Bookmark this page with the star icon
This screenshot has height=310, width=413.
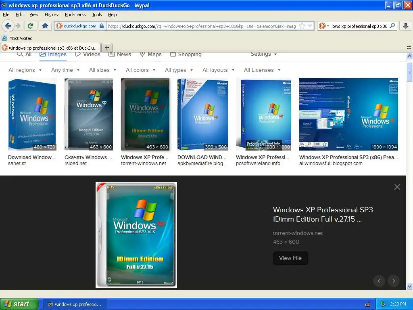pos(302,26)
